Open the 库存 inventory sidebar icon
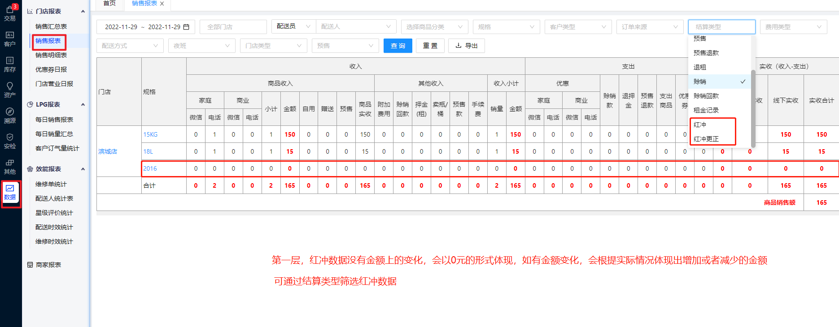 click(x=9, y=64)
